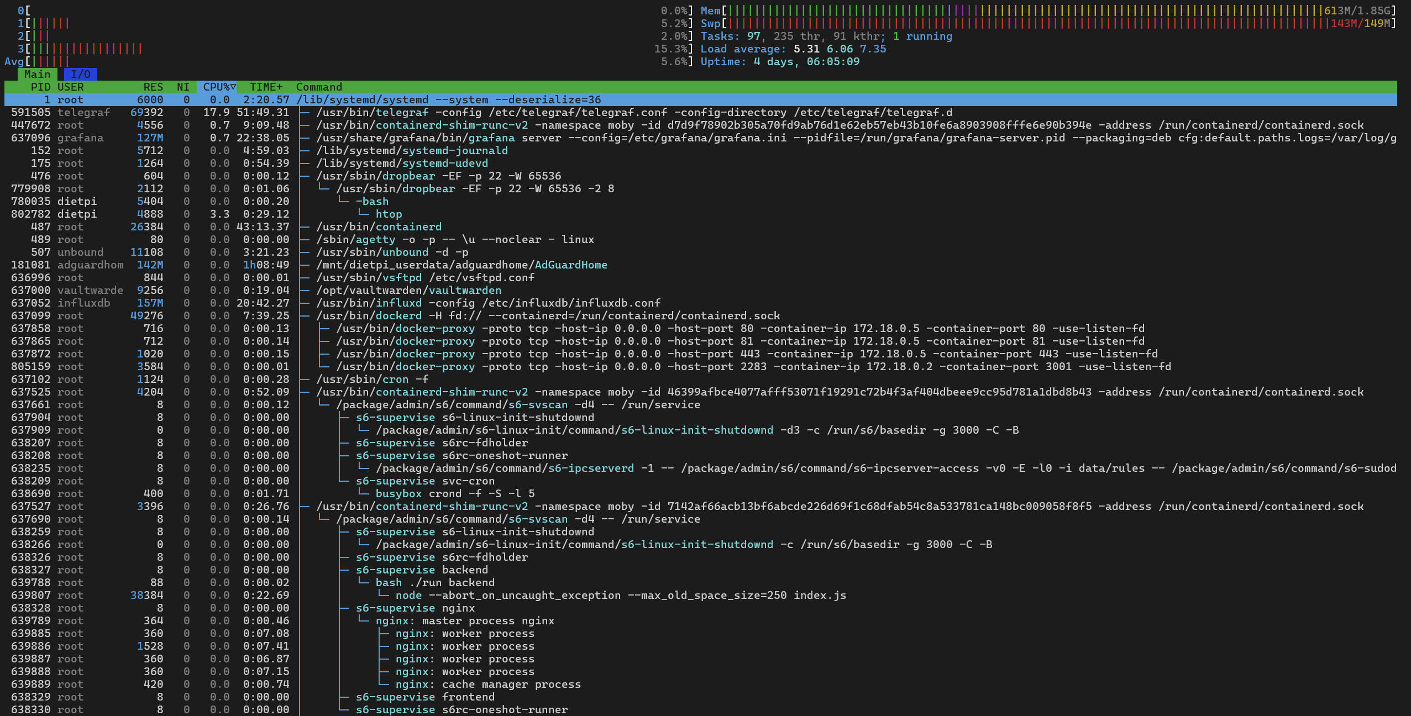Image resolution: width=1411 pixels, height=716 pixels.
Task: Sort by the Command column header
Action: pos(319,87)
